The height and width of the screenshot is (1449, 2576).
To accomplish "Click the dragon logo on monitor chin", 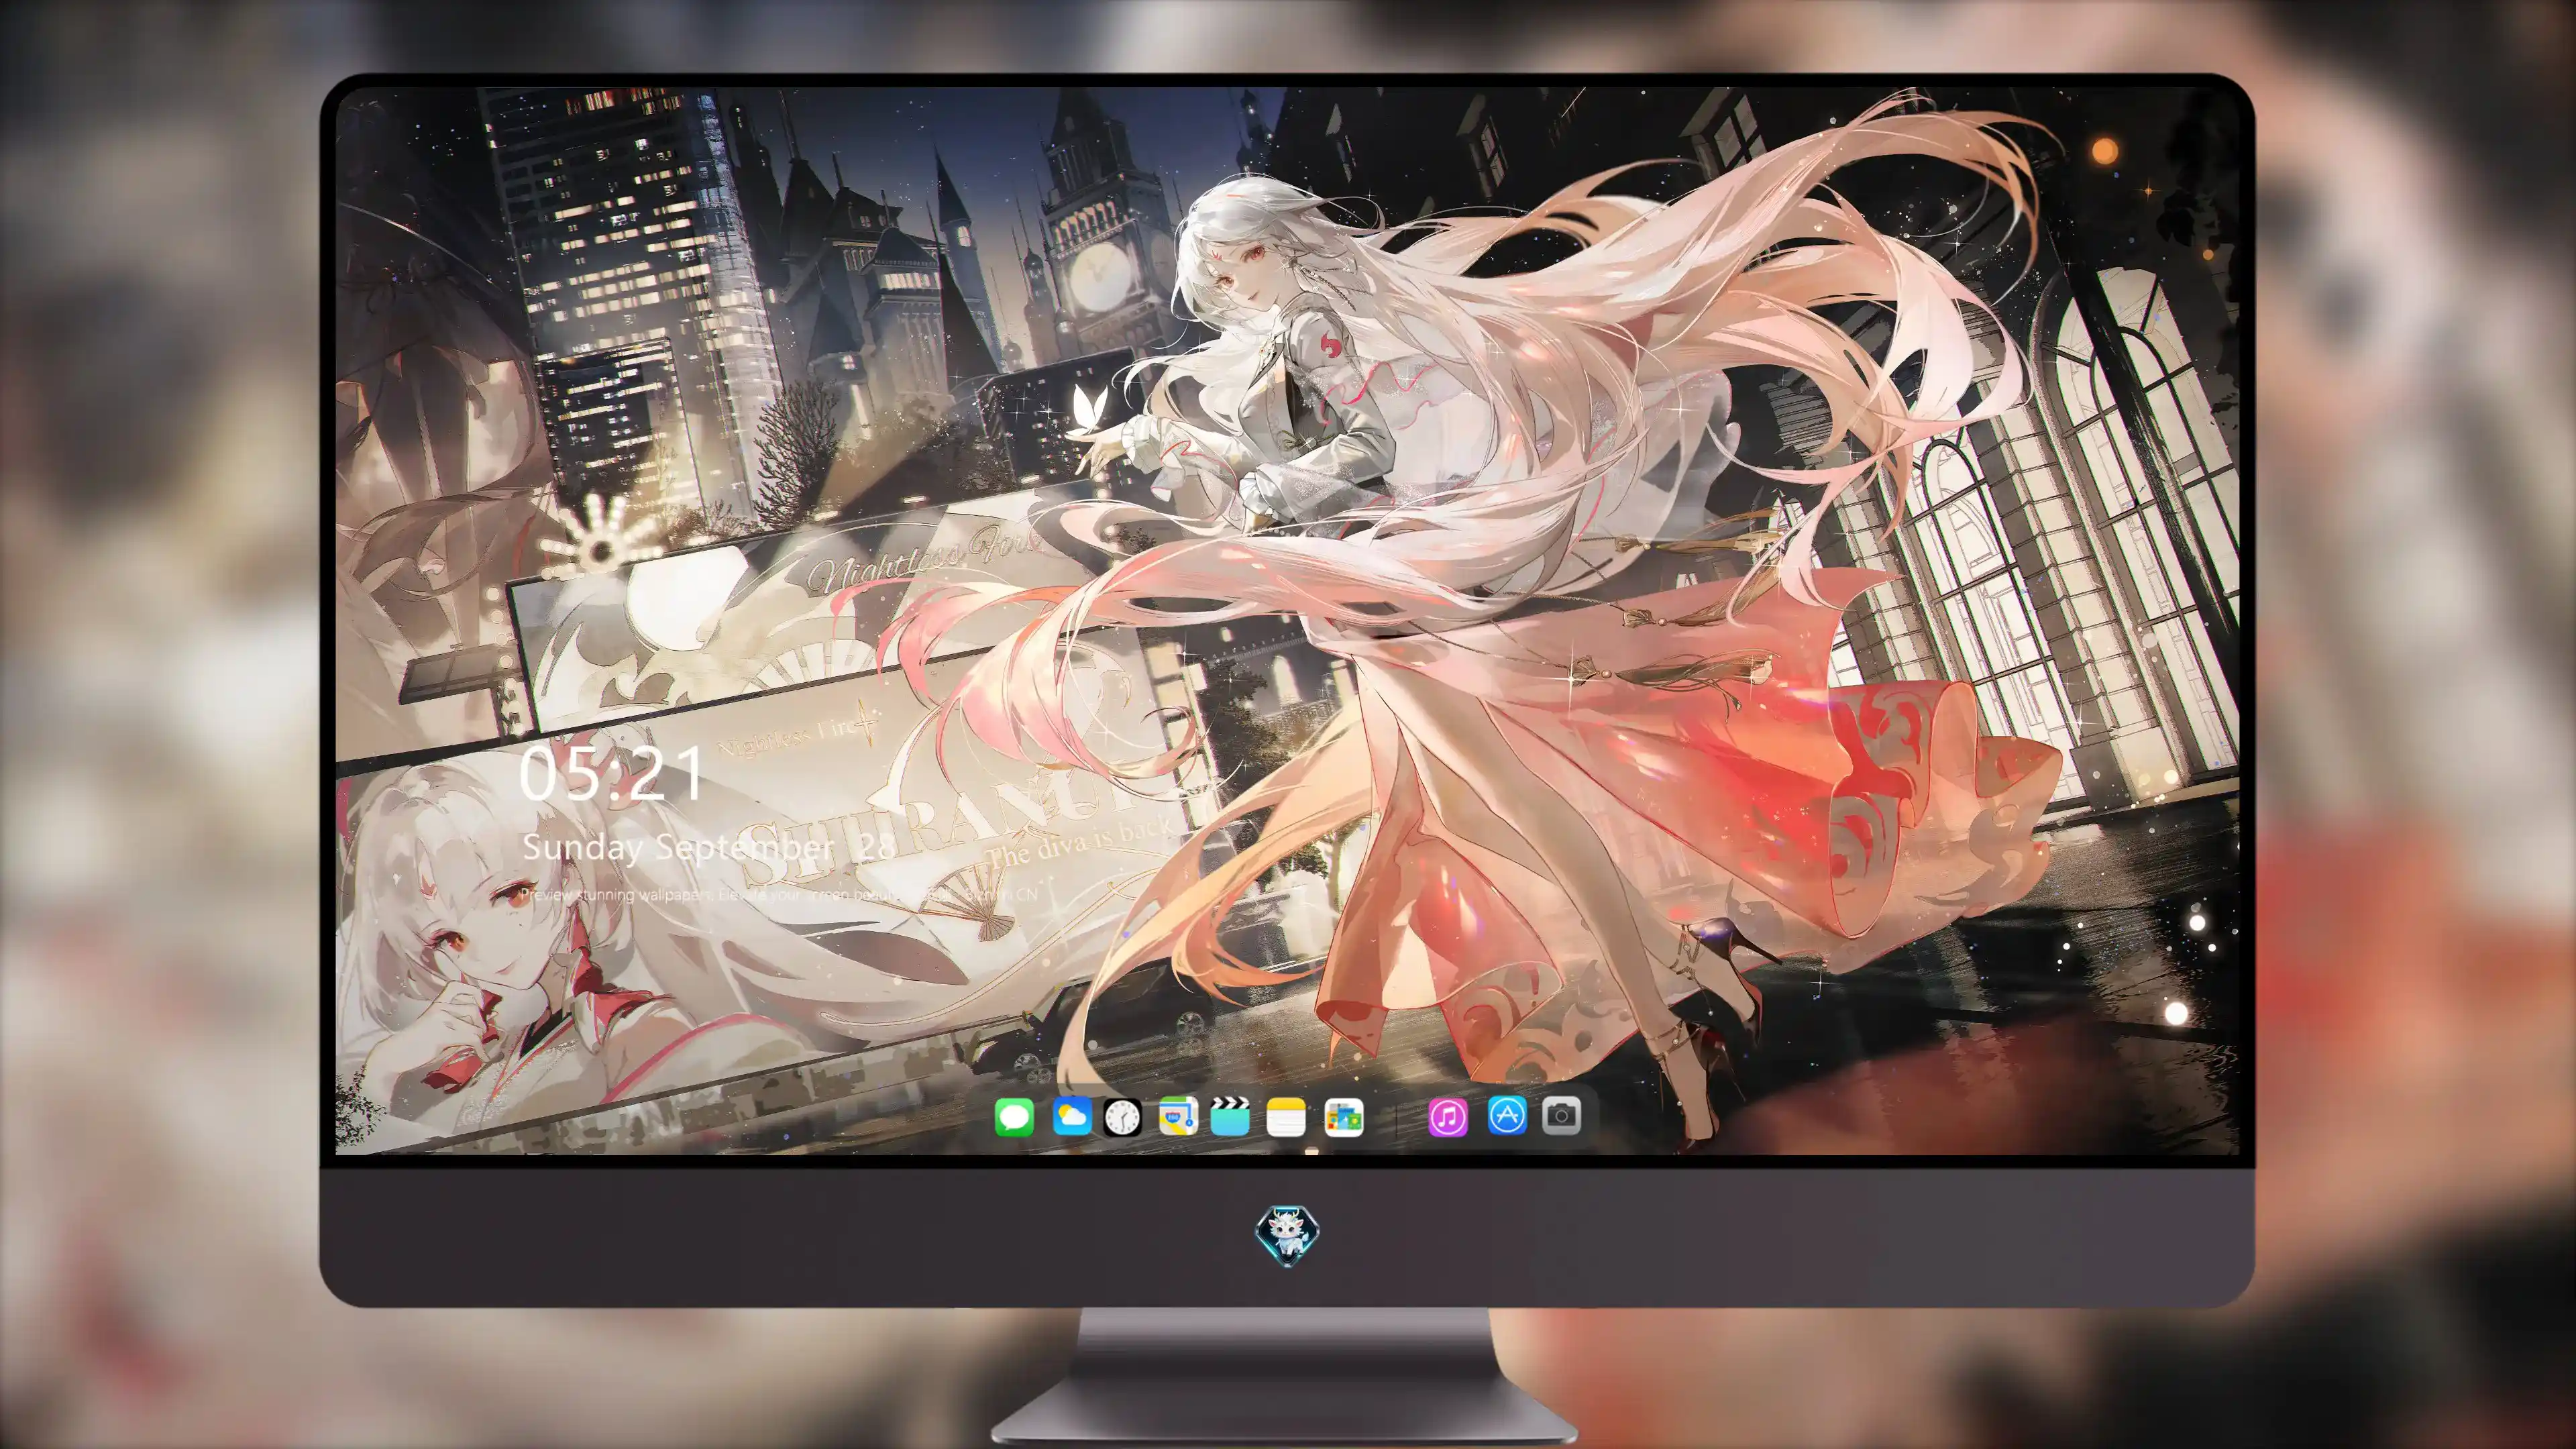I will coord(1287,1236).
